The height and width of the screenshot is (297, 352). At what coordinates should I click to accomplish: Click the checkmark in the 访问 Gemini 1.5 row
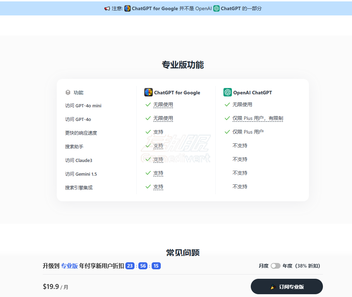click(148, 173)
